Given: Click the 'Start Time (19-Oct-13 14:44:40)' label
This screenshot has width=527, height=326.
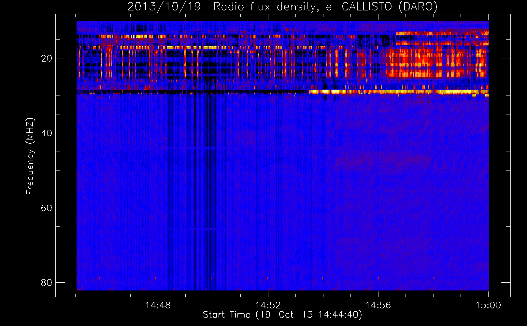Looking at the screenshot, I should click(x=282, y=315).
